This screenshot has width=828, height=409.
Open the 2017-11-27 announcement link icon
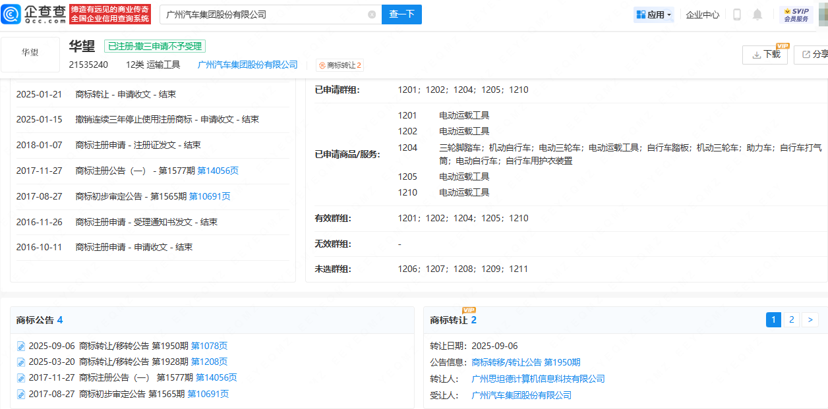tap(21, 378)
